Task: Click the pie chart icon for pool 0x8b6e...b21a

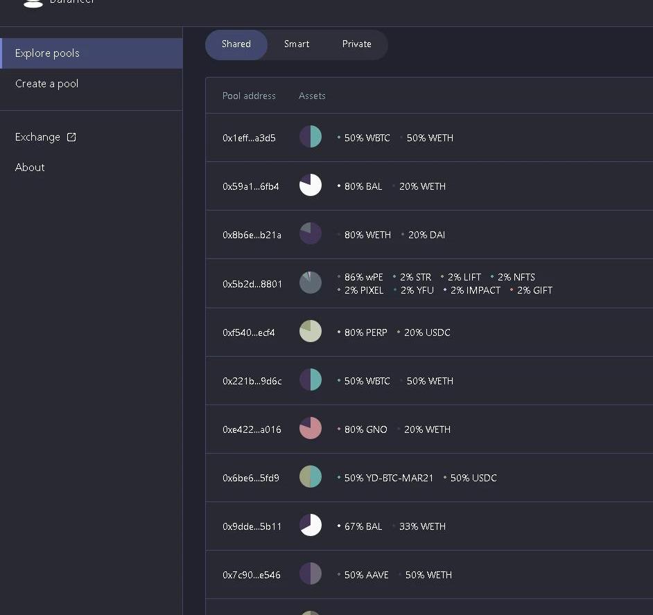Action: (311, 233)
